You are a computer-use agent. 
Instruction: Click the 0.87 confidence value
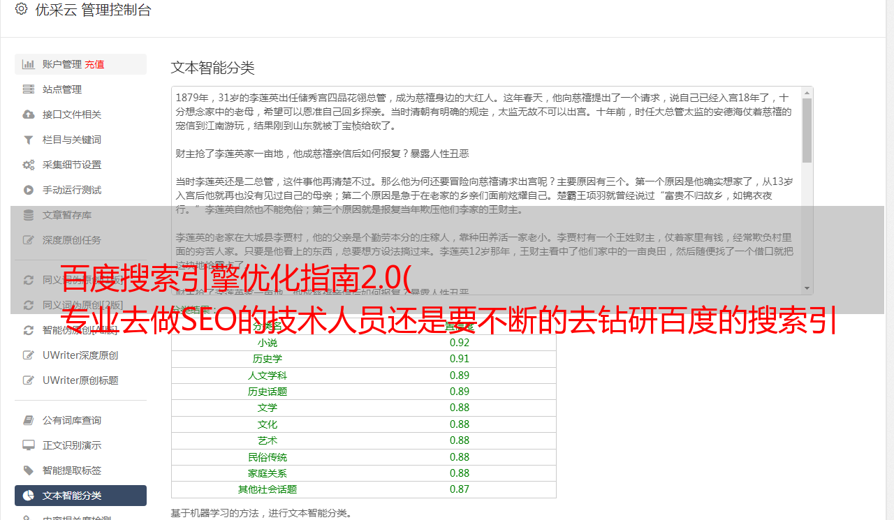coord(460,489)
